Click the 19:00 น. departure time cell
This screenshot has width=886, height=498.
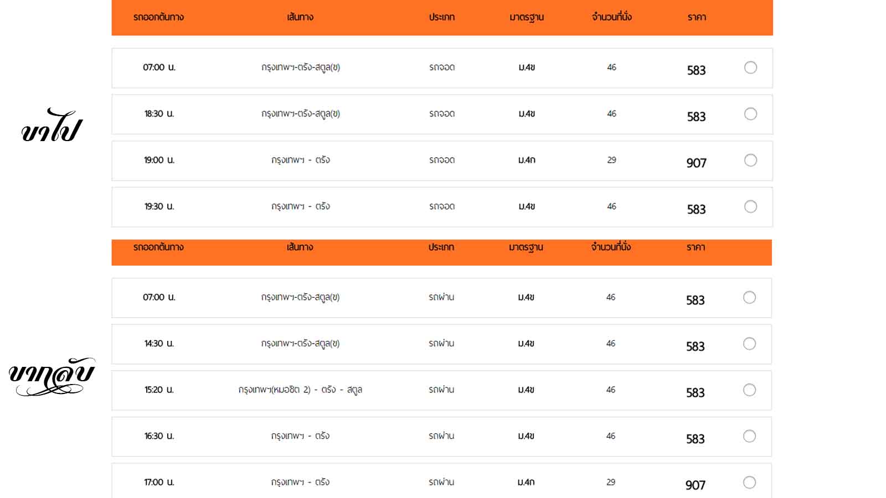coord(159,160)
